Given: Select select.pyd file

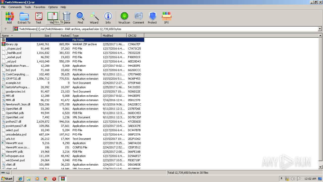Looking at the screenshot, I should pos(12,130).
